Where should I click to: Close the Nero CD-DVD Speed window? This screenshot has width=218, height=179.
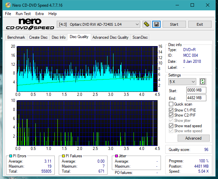point(208,5)
